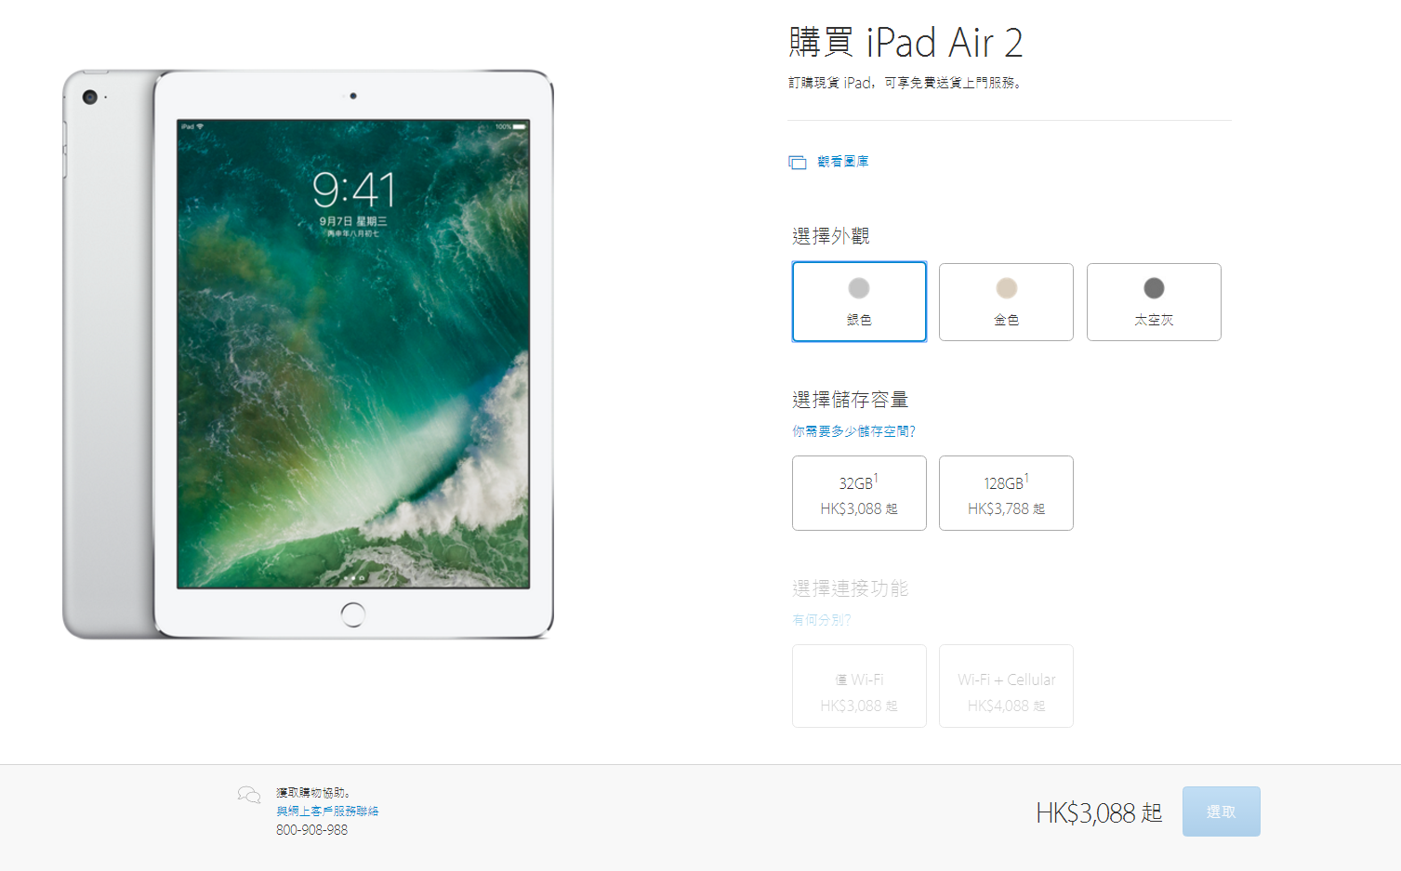Open the 觀看圖庫 gallery link
This screenshot has width=1401, height=871.
tap(843, 162)
